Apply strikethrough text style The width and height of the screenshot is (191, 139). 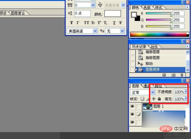[x=120, y=23]
